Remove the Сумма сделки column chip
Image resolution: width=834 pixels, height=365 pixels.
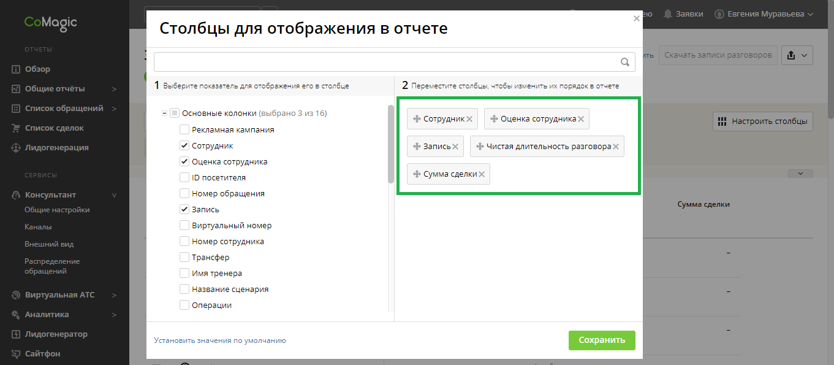[482, 174]
